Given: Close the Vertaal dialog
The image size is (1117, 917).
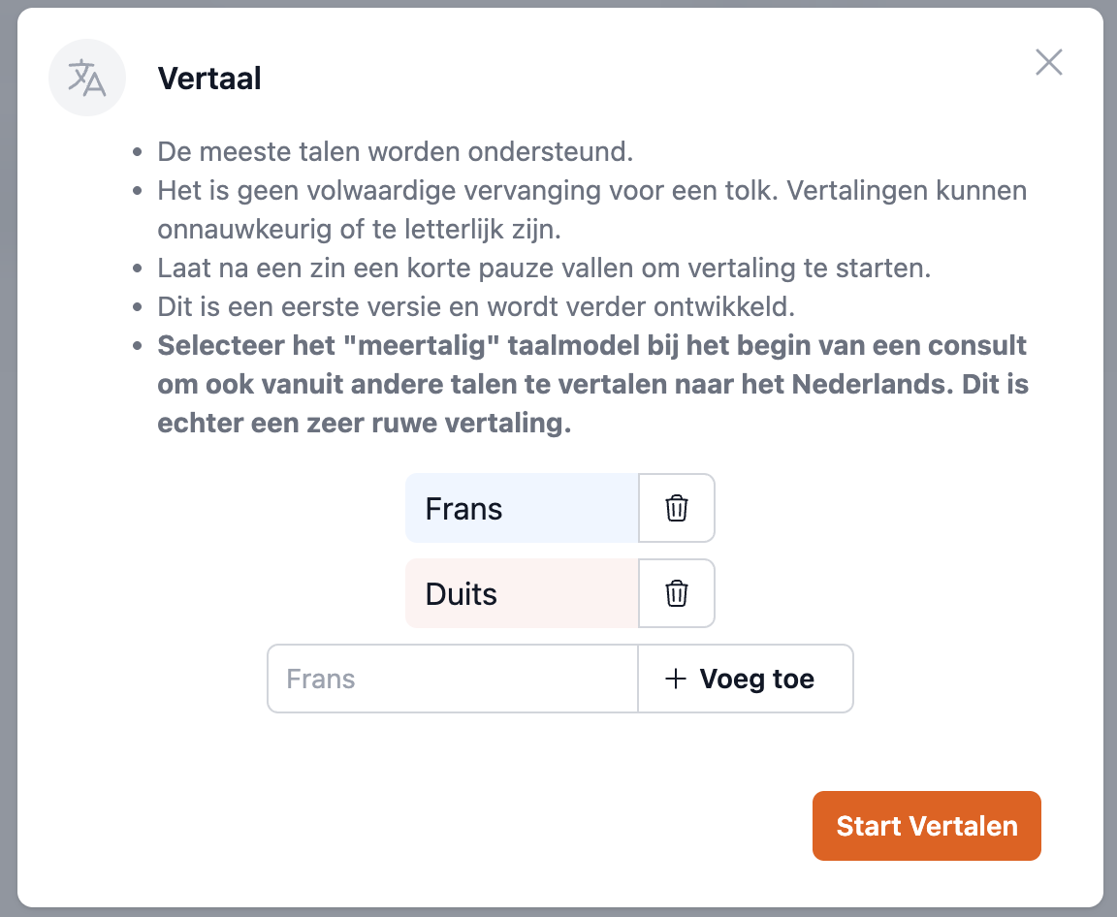Looking at the screenshot, I should pos(1049,63).
